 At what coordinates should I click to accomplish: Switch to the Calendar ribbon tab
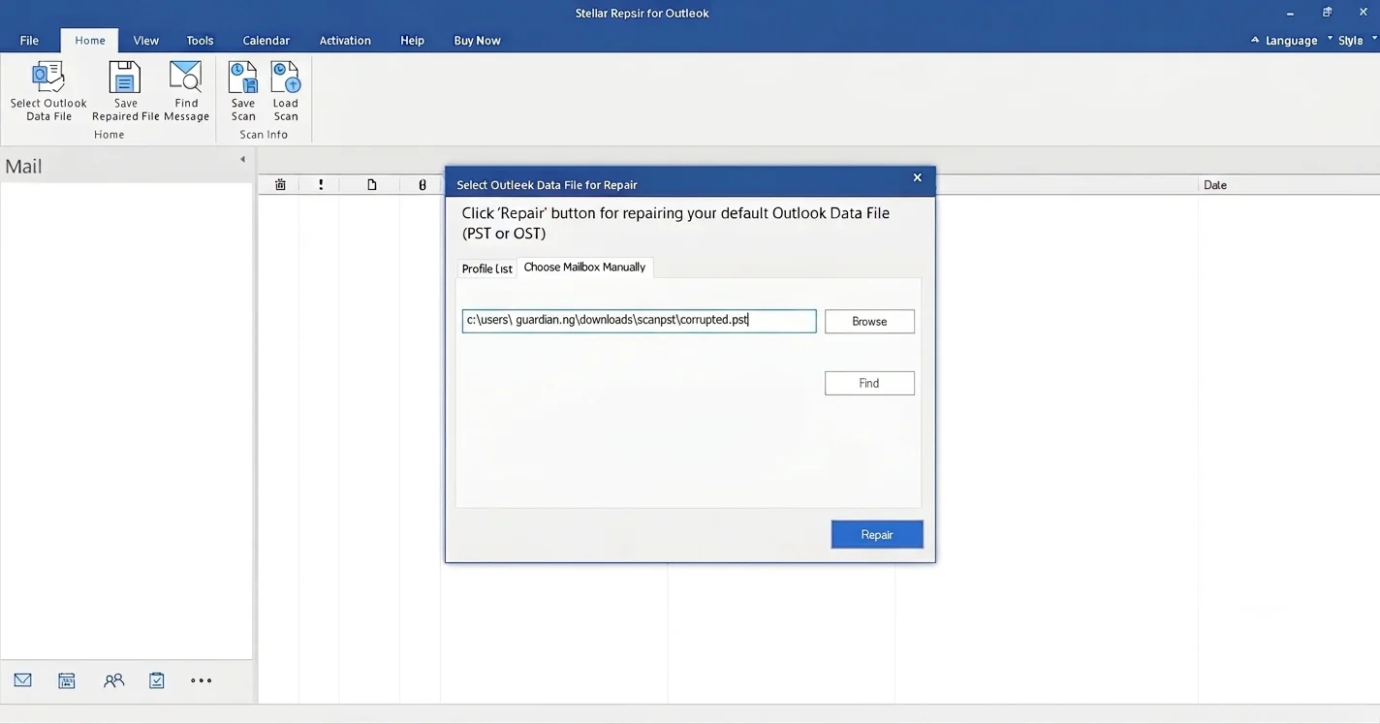click(x=267, y=41)
